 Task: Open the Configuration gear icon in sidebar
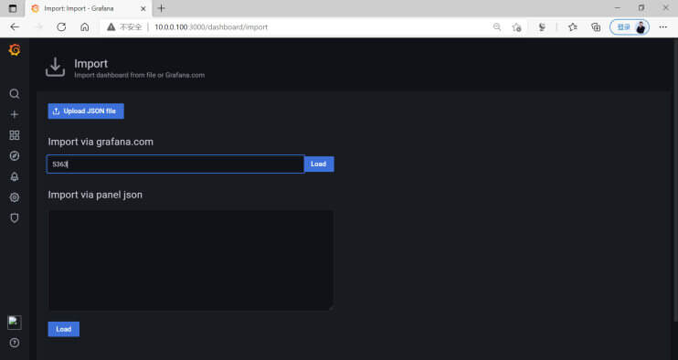pyautogui.click(x=15, y=197)
